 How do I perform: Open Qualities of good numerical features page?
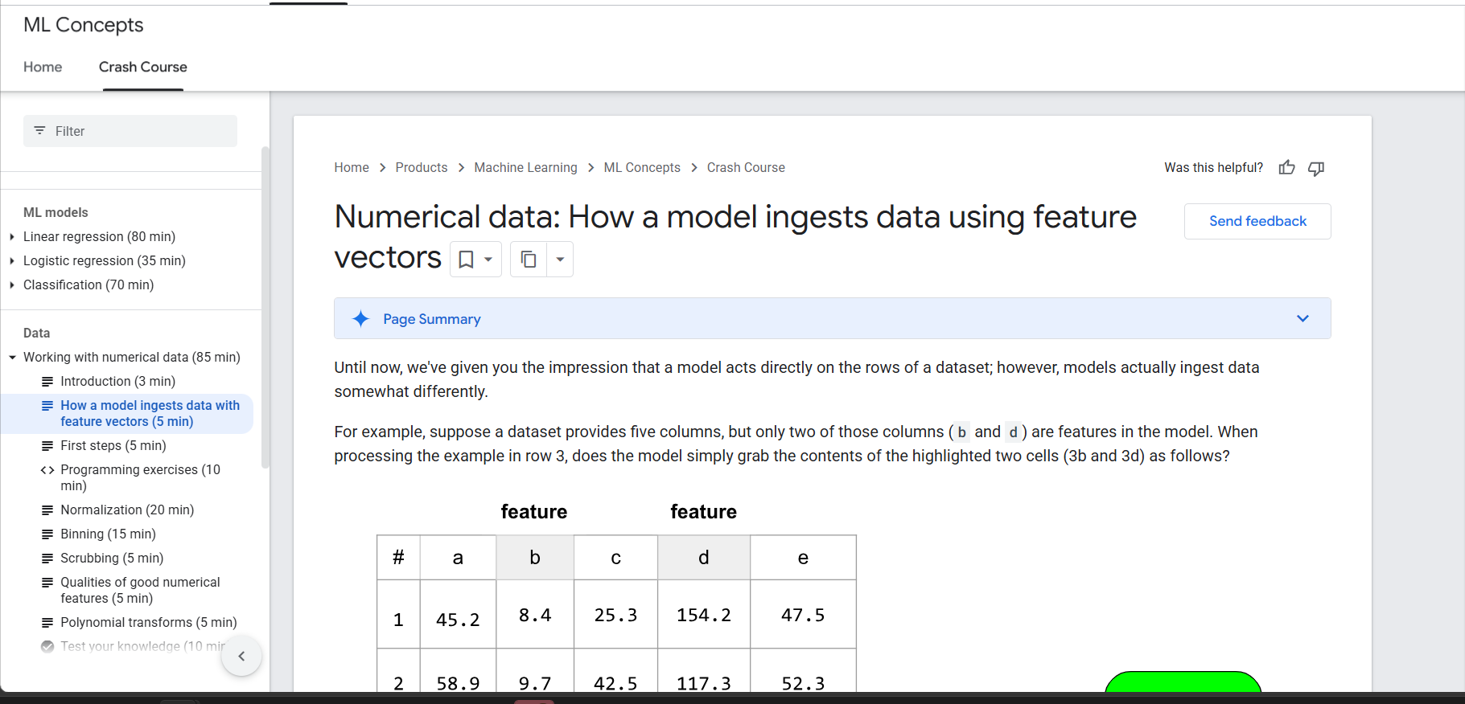pos(140,590)
